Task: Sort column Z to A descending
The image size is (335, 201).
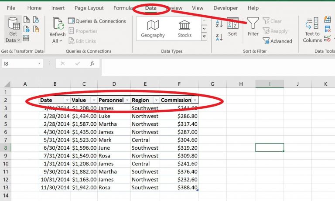Action: [x=219, y=37]
